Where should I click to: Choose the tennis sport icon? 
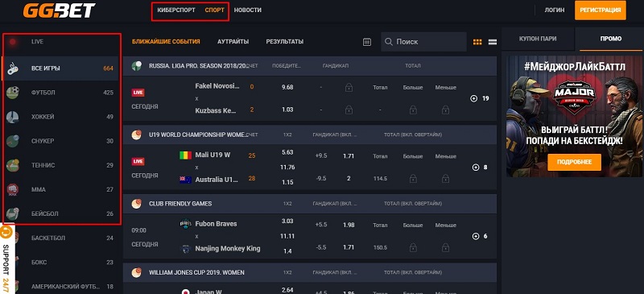pos(13,165)
